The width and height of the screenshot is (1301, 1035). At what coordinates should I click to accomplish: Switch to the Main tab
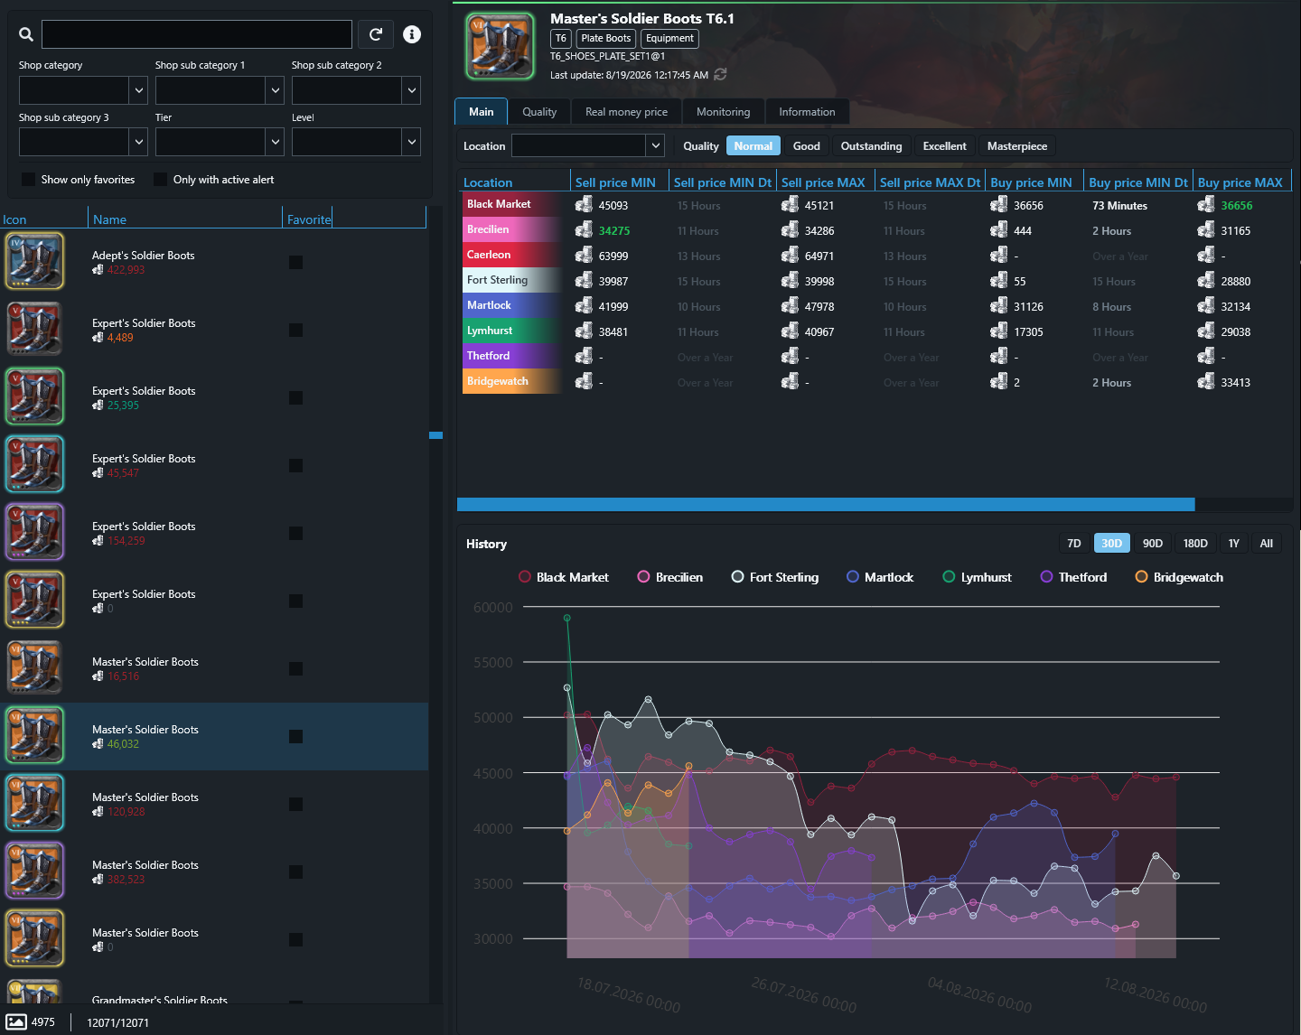(482, 112)
